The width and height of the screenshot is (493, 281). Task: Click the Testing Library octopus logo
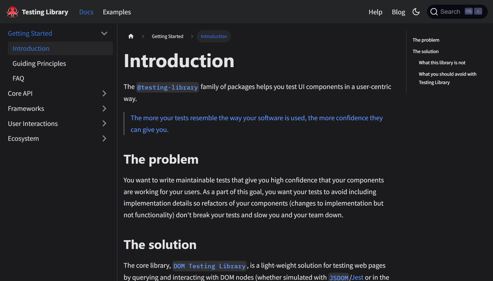12,12
